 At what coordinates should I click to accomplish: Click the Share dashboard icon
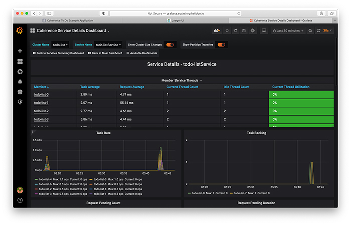(235, 30)
